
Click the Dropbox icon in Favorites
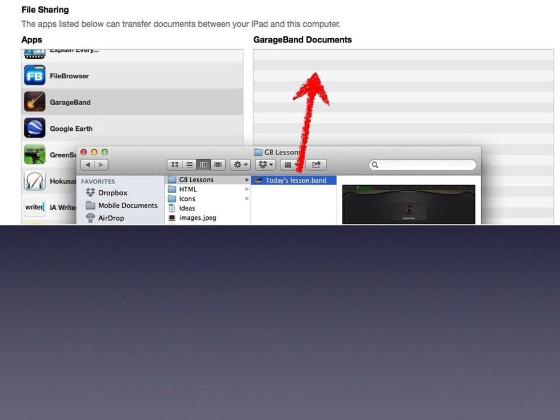point(91,193)
